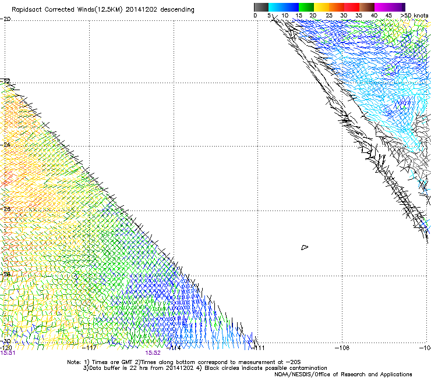Click the "-117" longitude axis label
Viewport: 431px width, 378px height.
[90, 348]
